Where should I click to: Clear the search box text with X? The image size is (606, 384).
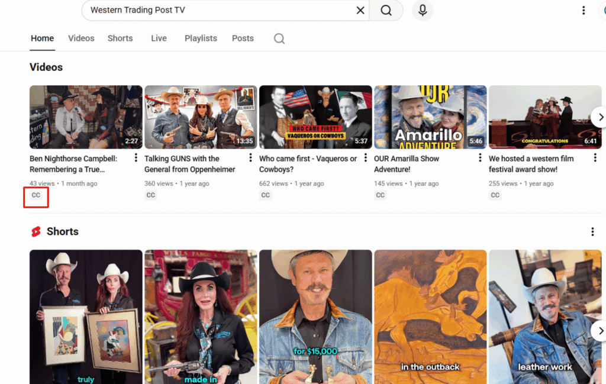pos(360,11)
